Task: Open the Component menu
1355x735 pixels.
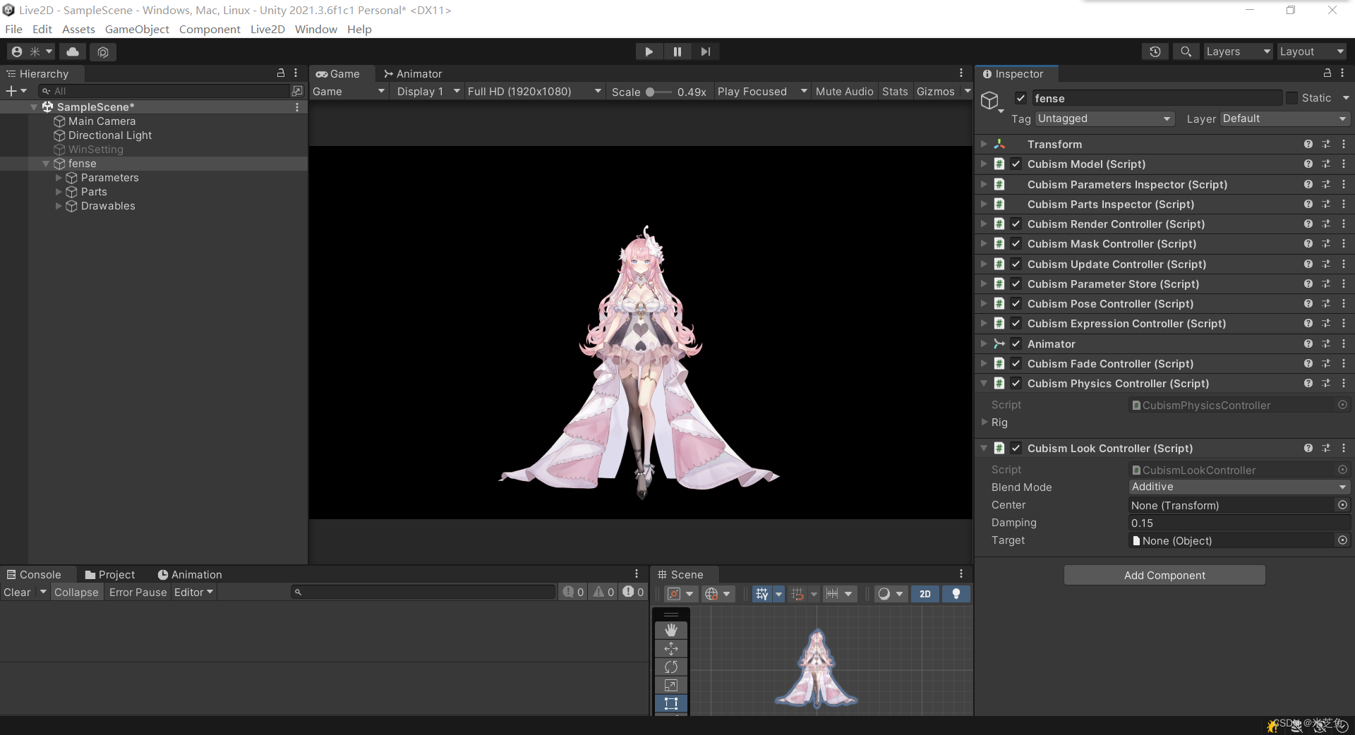Action: point(210,29)
